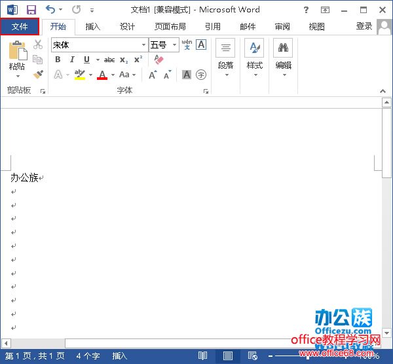
Task: Expand the Paste options arrow
Action: click(18, 76)
